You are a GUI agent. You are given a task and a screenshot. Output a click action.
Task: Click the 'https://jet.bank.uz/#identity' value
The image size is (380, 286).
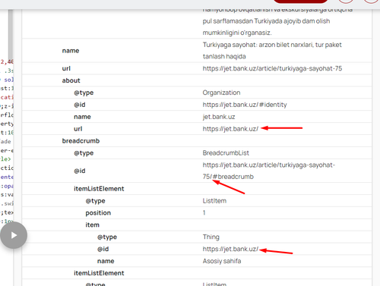point(245,105)
